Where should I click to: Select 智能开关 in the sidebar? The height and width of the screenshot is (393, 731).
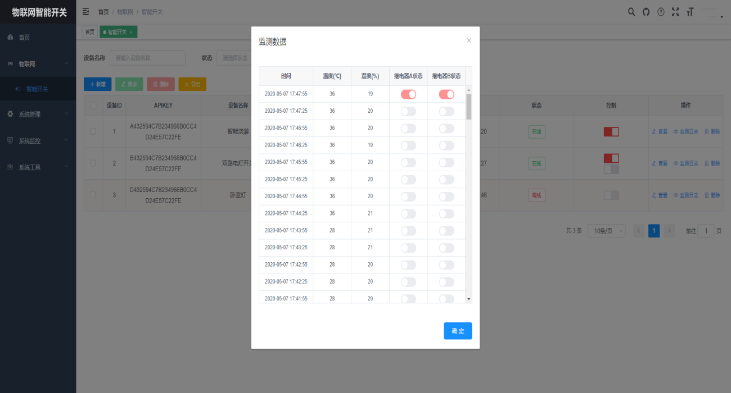pyautogui.click(x=38, y=89)
